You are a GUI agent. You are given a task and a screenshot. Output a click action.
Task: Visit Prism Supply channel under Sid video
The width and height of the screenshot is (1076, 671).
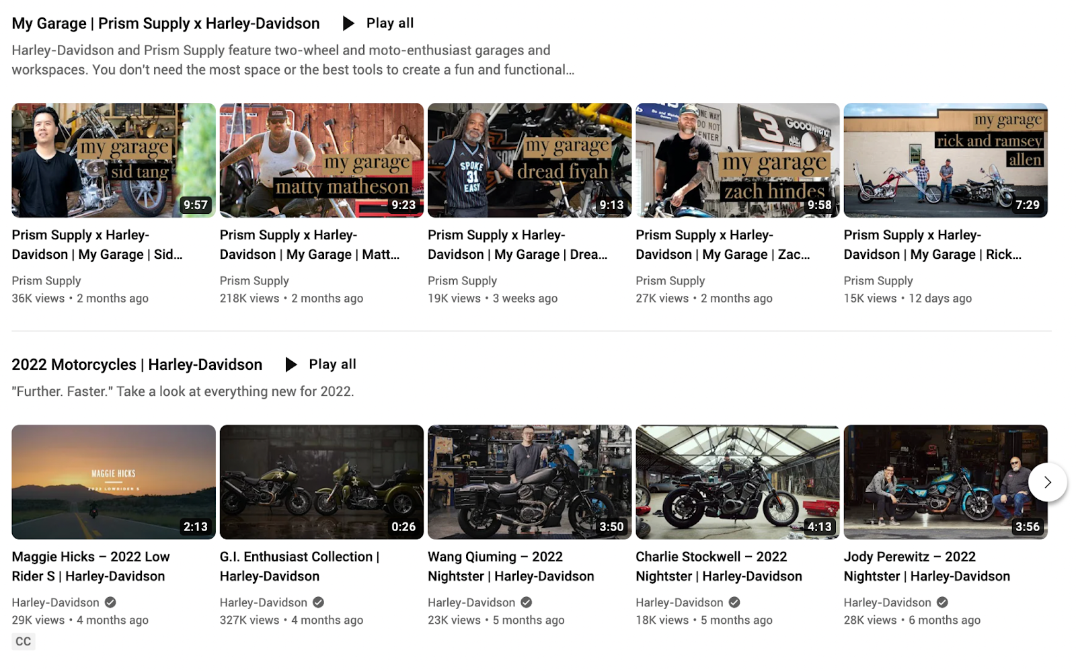[46, 281]
